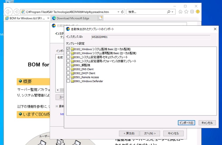Uncheck 0102_Windows システム監視 Basic checkbox
Viewport: 222px width, 145px height.
[x=68, y=49]
